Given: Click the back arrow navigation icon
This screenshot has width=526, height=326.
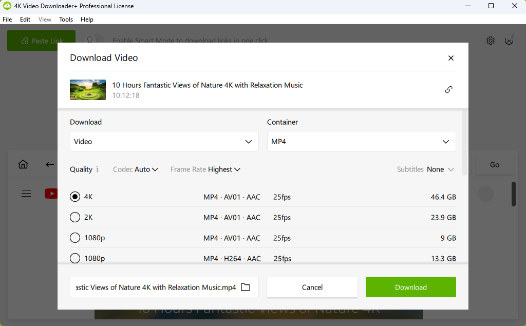Looking at the screenshot, I should (x=49, y=164).
